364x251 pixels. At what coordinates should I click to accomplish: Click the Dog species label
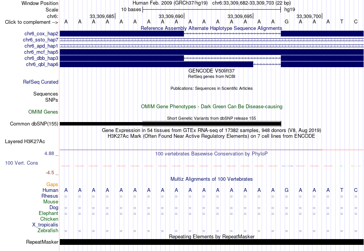[54, 208]
